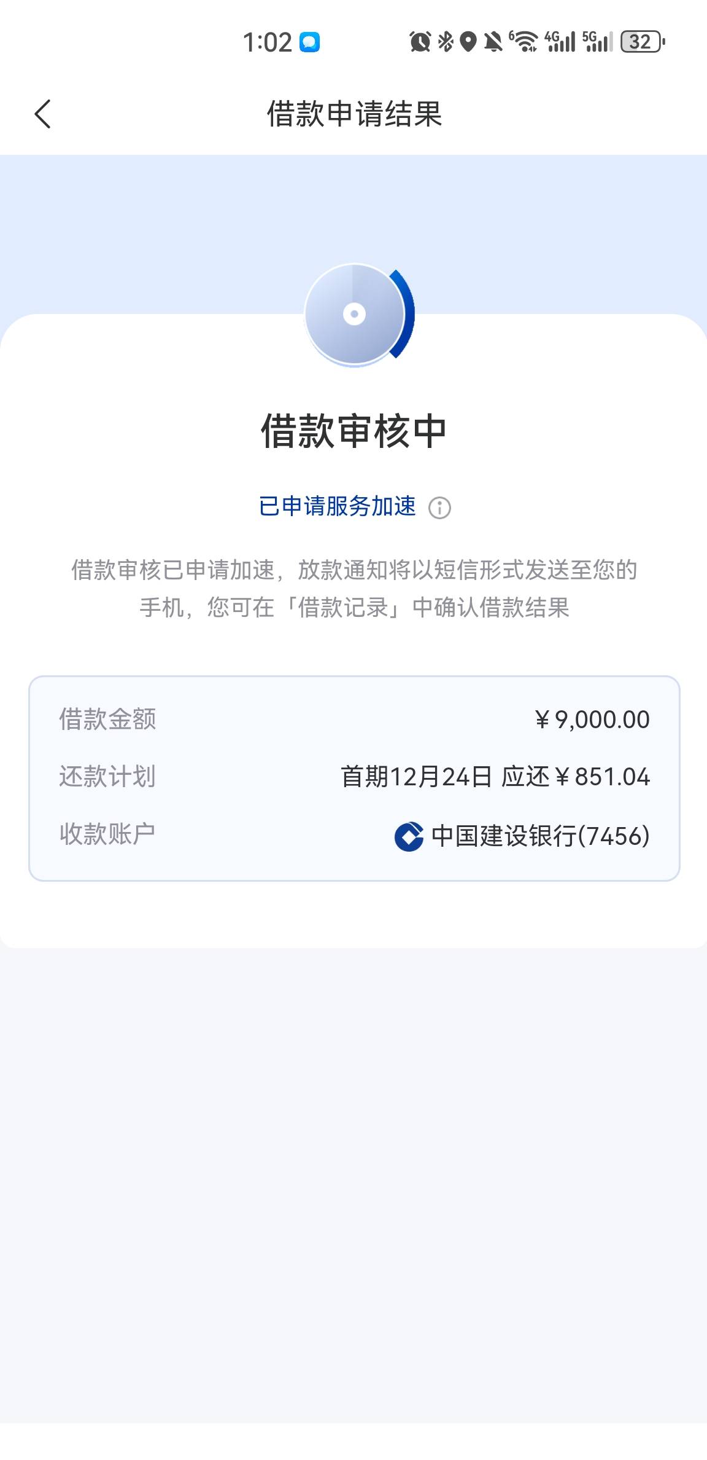Image resolution: width=707 pixels, height=1460 pixels.
Task: Tap the Bluetooth status icon
Action: [446, 42]
